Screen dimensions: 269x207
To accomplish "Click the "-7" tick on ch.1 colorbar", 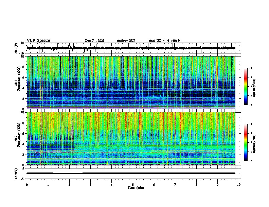I will [250, 105].
